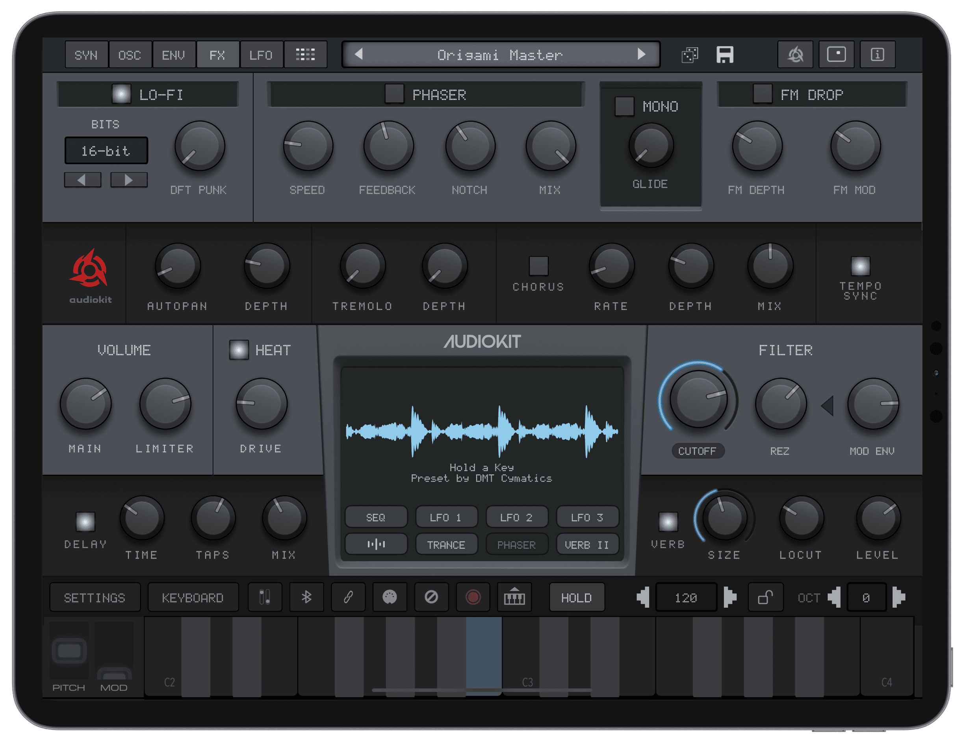Click the link icon in bottom toolbar

click(x=348, y=598)
